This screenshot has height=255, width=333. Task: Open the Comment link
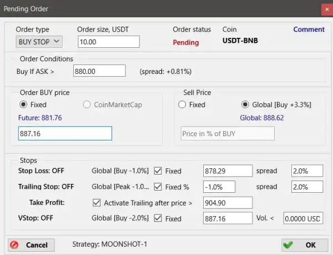coord(309,29)
